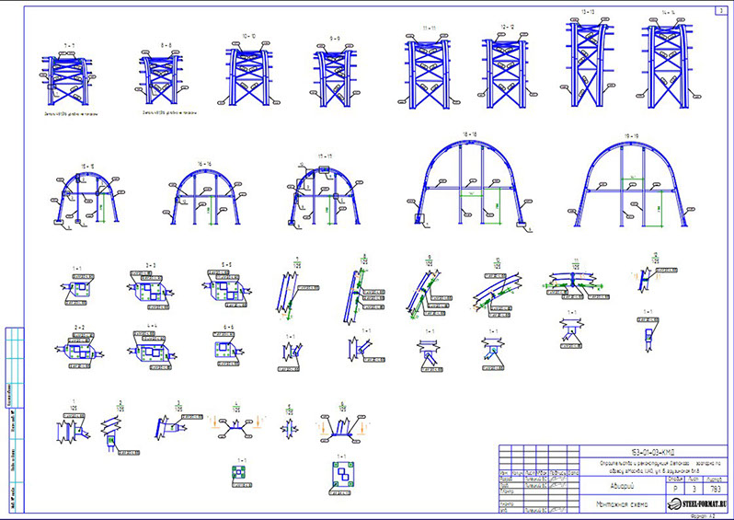
Task: Select the 7-7 truss section view
Action: pos(69,75)
